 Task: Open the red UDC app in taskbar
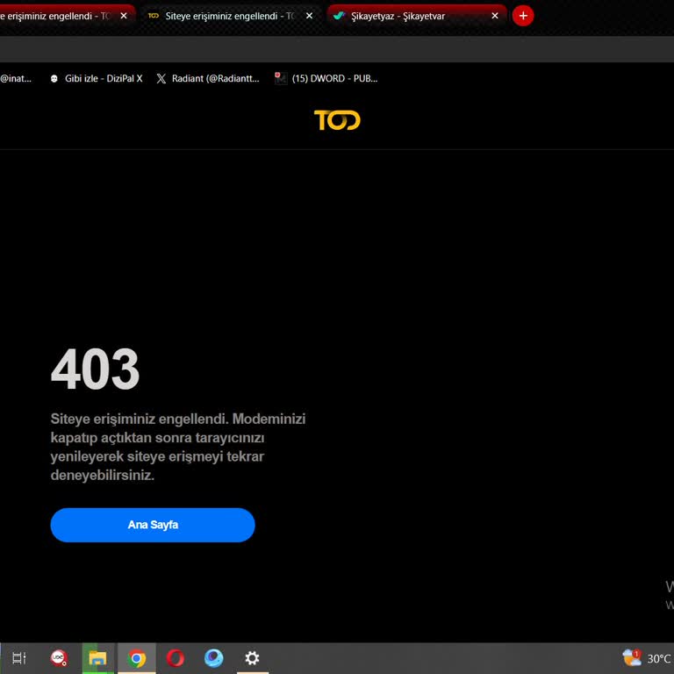59,658
